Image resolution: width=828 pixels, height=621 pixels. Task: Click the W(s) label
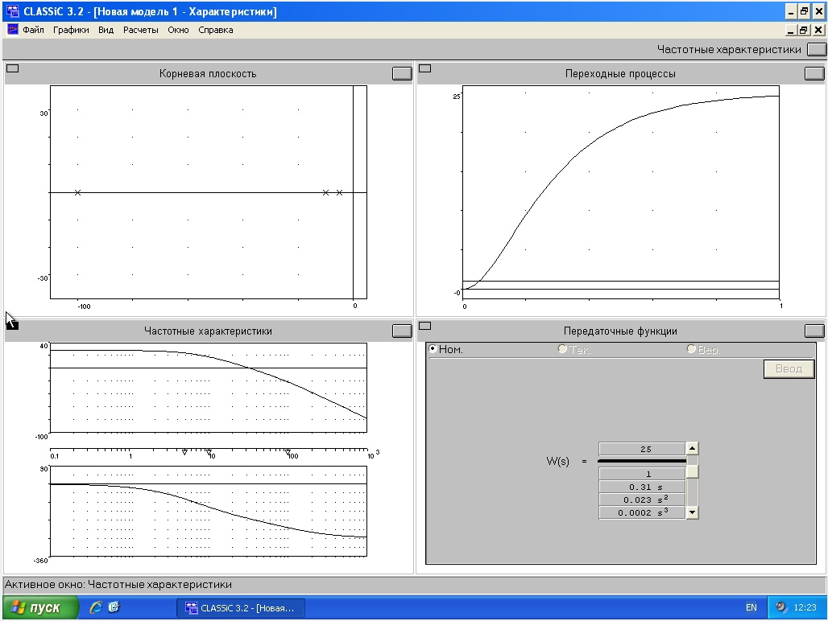pos(557,461)
